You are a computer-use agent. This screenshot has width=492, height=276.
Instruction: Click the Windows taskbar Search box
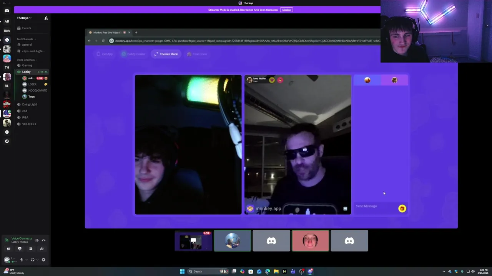(208, 271)
